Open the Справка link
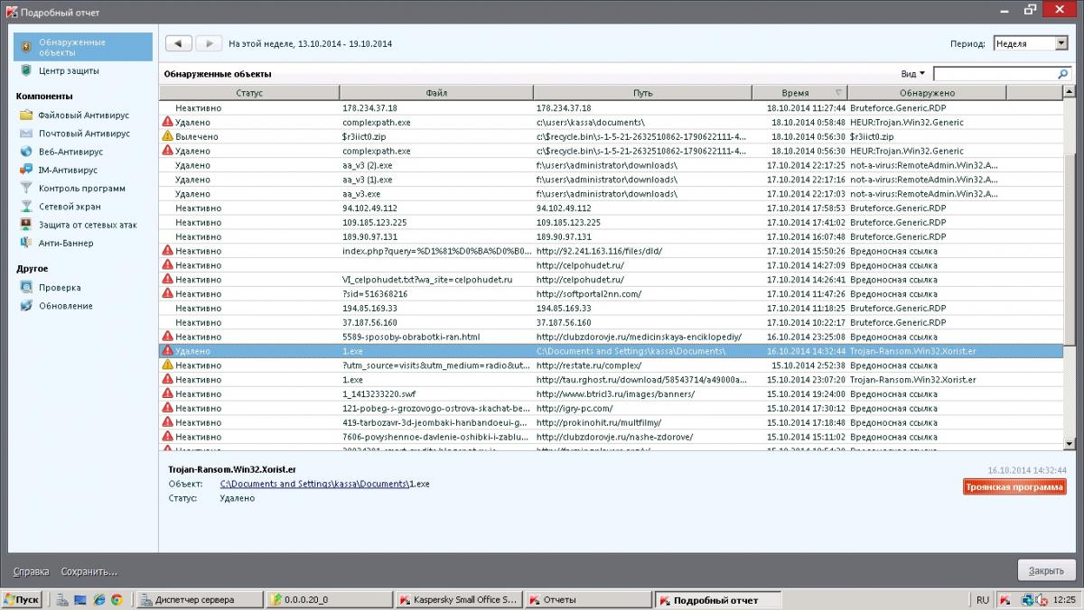 [31, 571]
